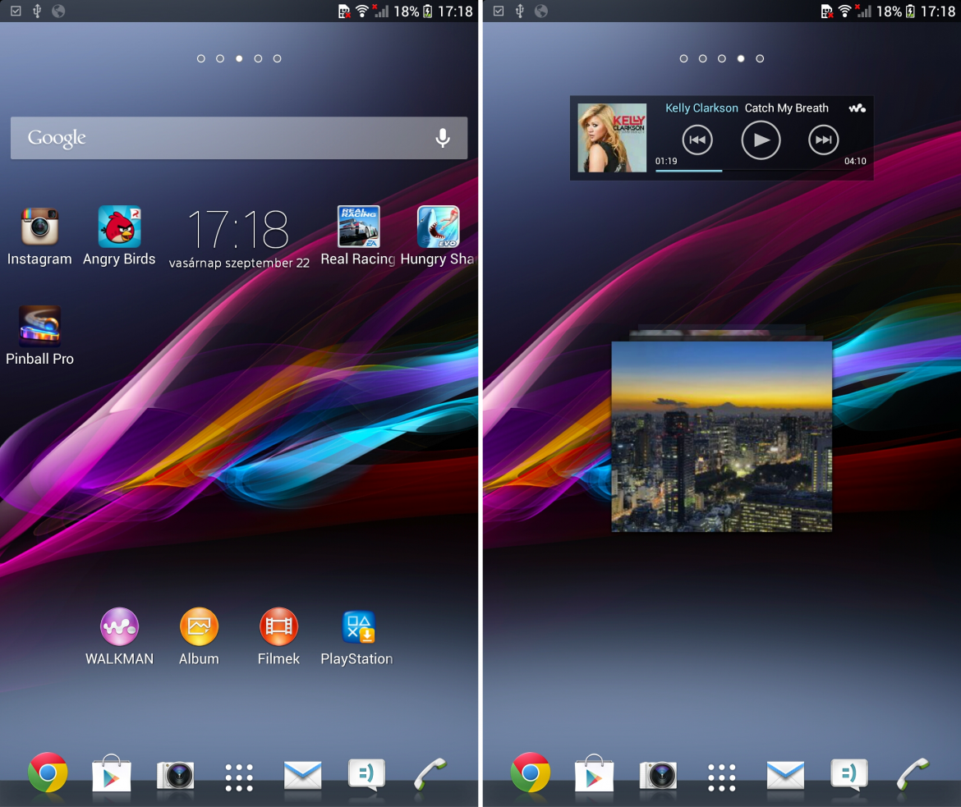Open the Filmek video app

(x=278, y=626)
